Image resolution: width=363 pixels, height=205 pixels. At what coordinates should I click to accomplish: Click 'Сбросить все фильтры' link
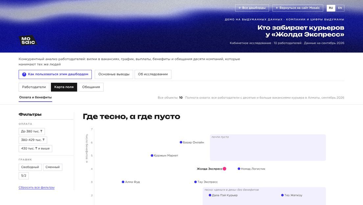pos(36,188)
